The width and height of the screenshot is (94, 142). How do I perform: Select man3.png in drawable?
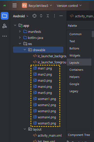(43, 81)
